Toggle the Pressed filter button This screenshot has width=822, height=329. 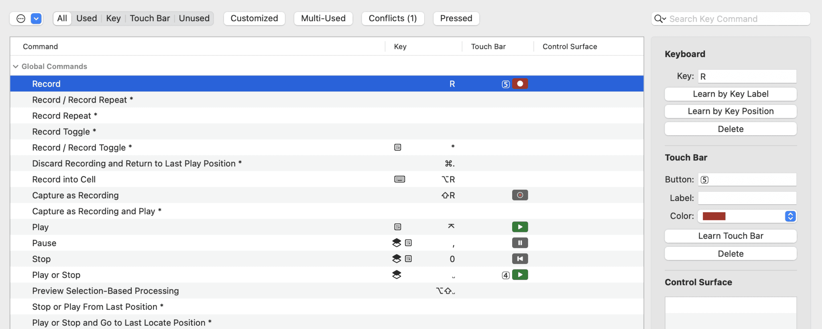(456, 18)
